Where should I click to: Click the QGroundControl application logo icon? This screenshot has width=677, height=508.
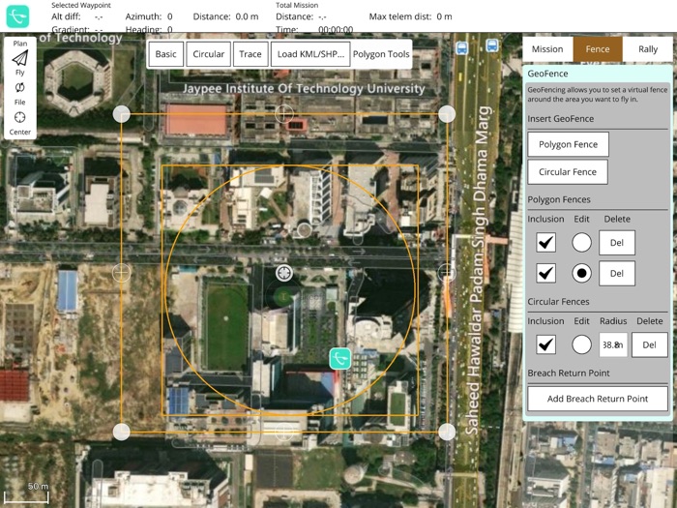click(17, 16)
